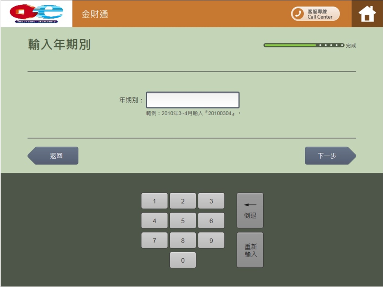
Task: Tap the 下一步 next button
Action: point(329,155)
